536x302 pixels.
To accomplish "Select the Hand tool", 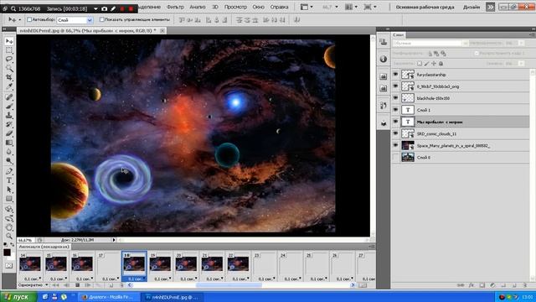I will coord(9,227).
